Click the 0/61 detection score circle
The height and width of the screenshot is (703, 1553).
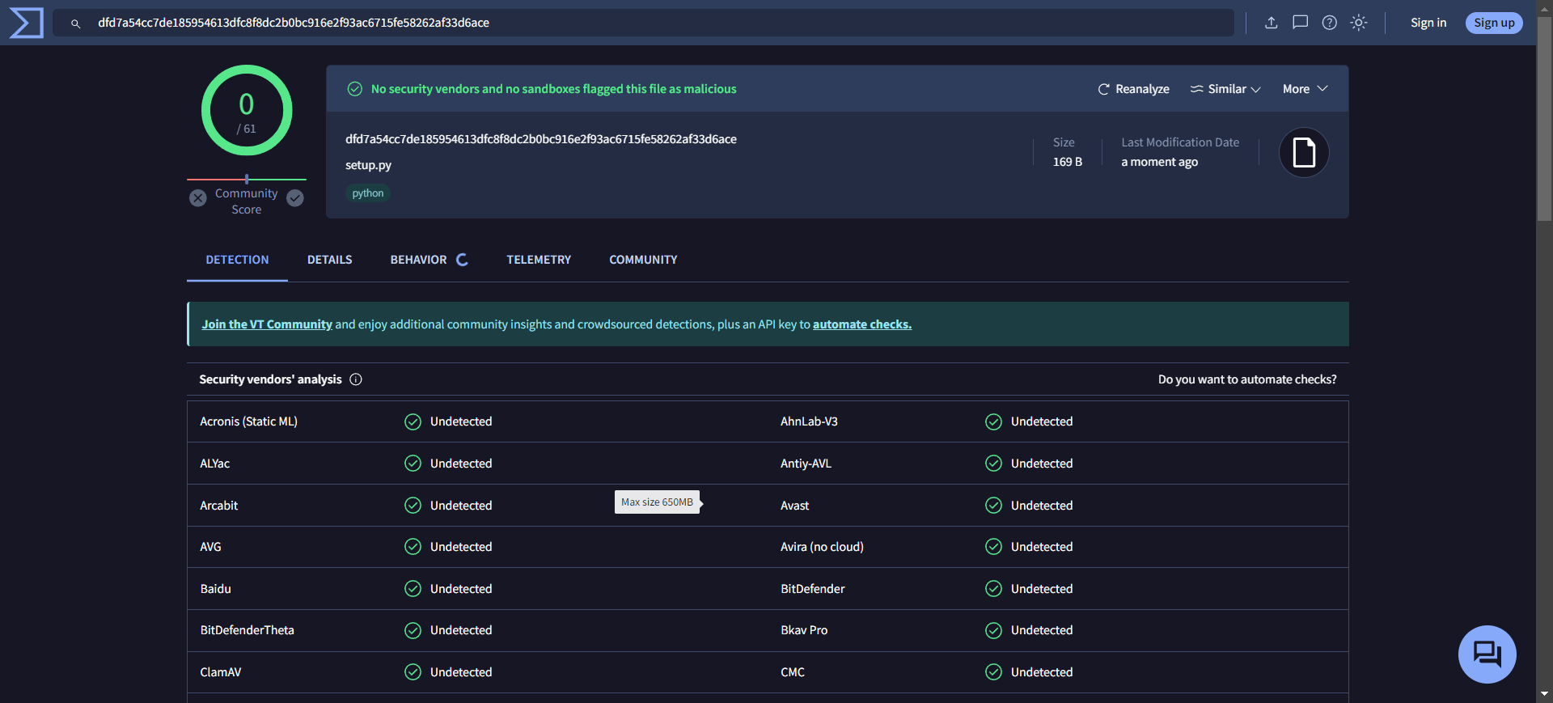tap(247, 110)
